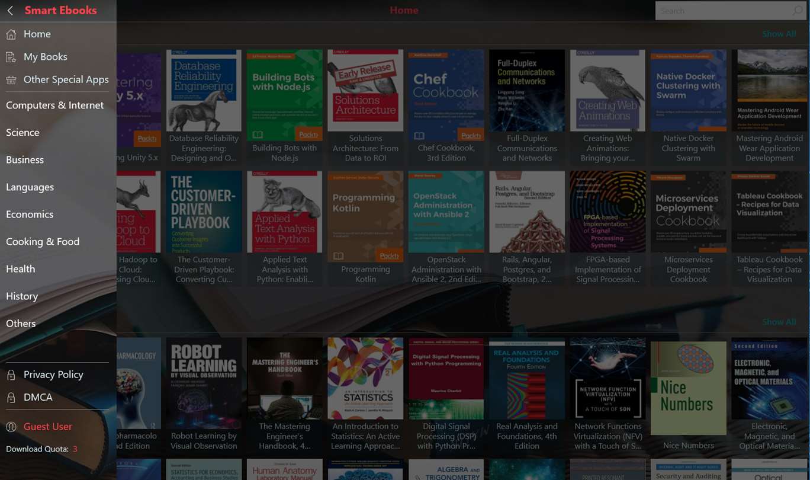810x480 pixels.
Task: Open Microservices Deployment Cookbook cover
Action: (689, 212)
